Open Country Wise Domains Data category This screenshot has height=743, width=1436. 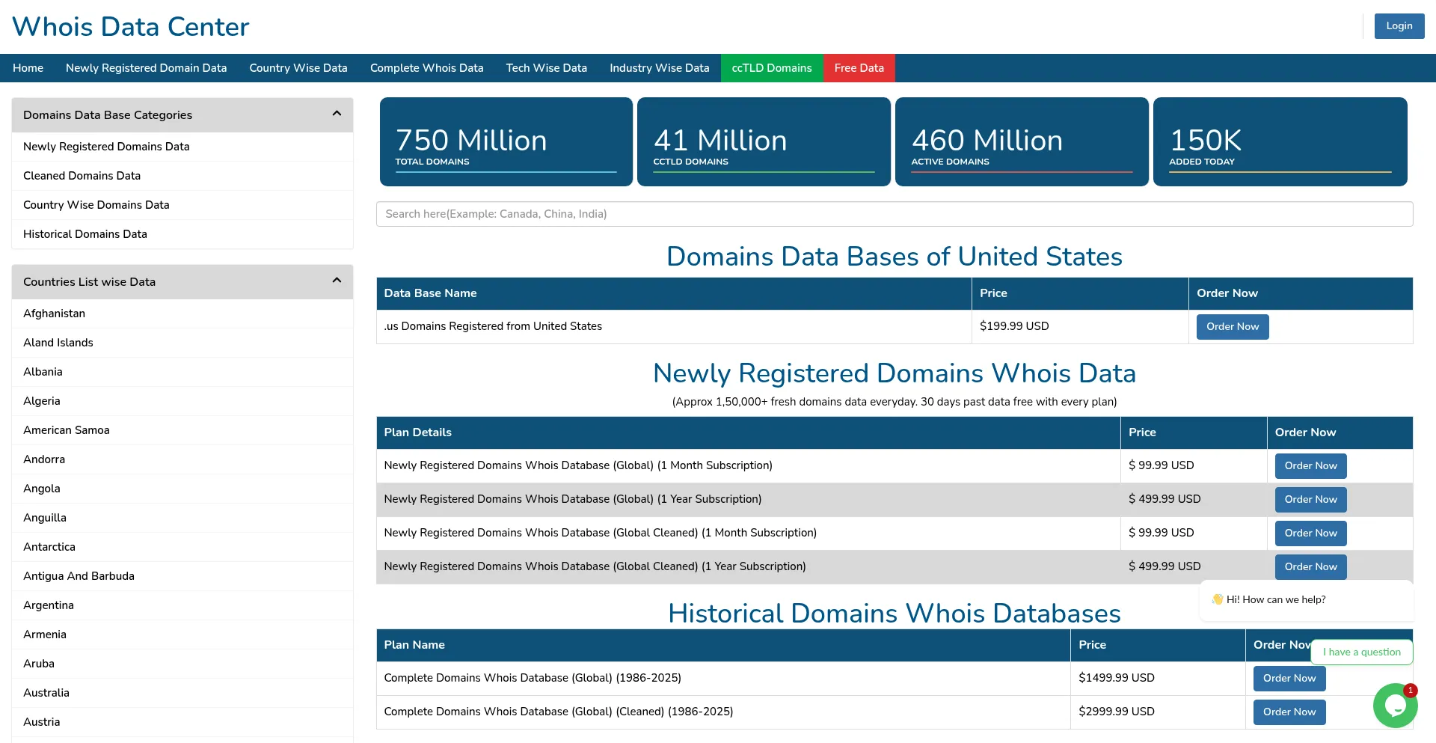[182, 205]
